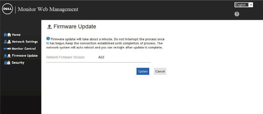
Task: Click the Home house icon in the sidebar
Action: [x=7, y=35]
